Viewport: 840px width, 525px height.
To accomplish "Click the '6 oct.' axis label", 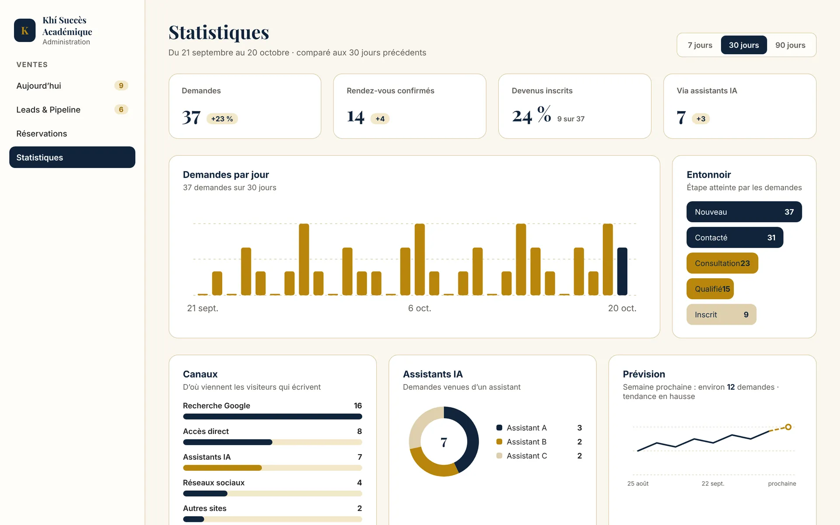I will coord(420,308).
